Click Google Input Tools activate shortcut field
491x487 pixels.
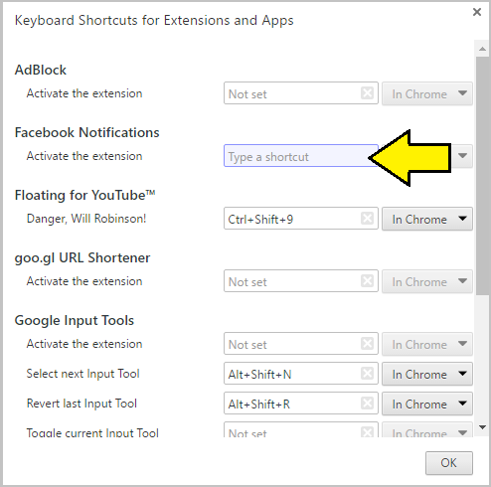pos(301,344)
